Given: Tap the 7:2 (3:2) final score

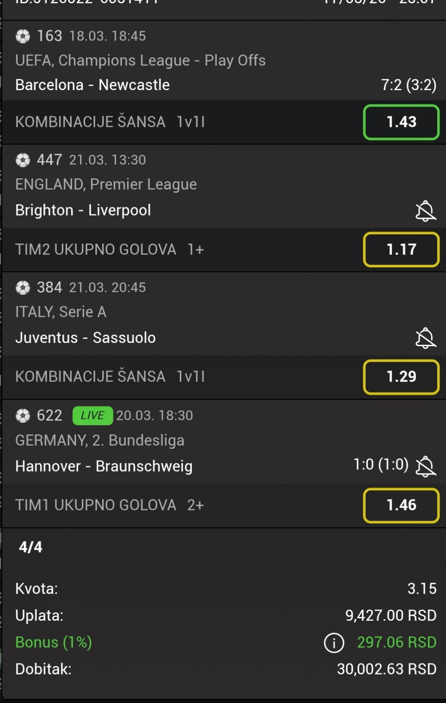Looking at the screenshot, I should (408, 85).
